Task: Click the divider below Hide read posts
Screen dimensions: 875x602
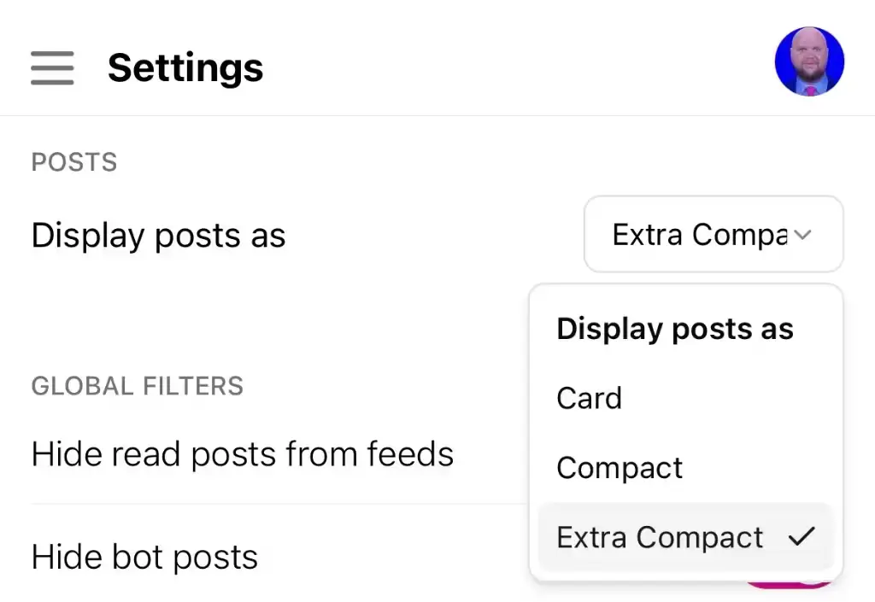Action: [273, 504]
